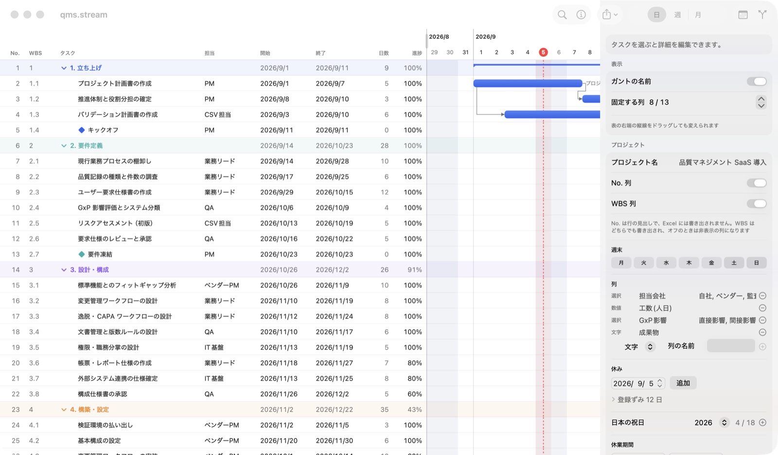Collapse the 2. 要件定義 group chevron
Screen dimensions: 778x455
64,146
